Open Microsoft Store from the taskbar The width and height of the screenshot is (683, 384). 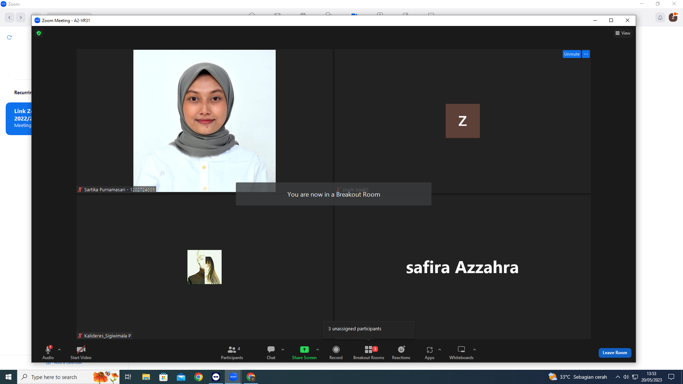click(163, 377)
